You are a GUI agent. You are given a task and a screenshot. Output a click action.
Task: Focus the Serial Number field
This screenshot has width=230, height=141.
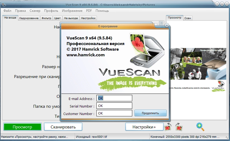point(114,106)
